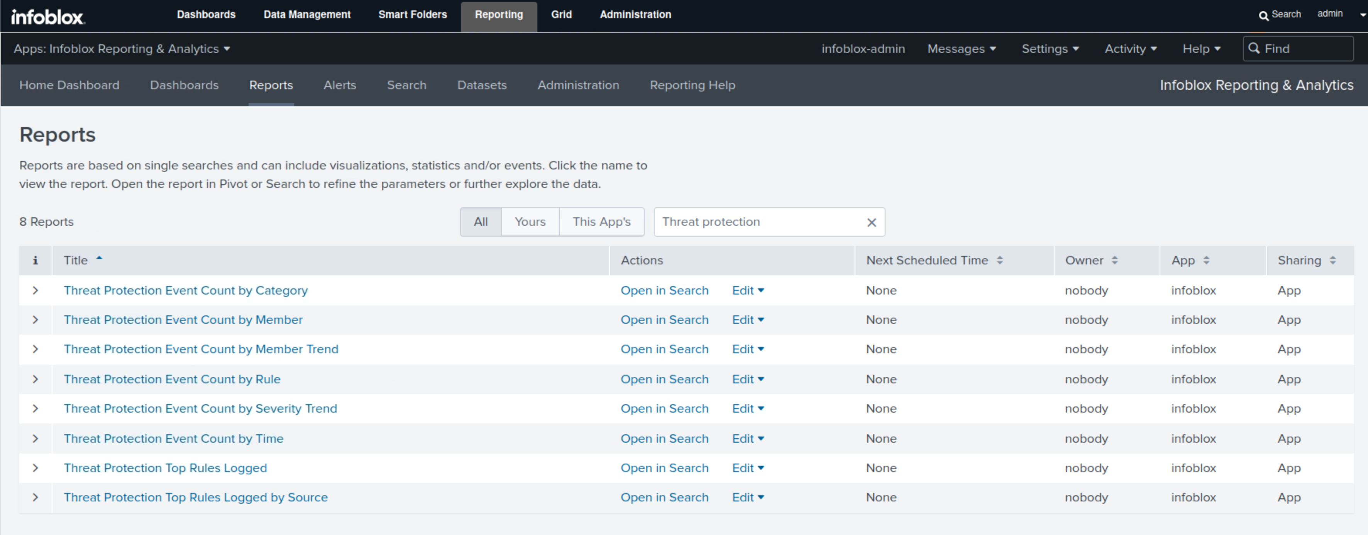Screen dimensions: 1368x535
Task: Open the Apps Infoblox Reporting dropdown
Action: pyautogui.click(x=122, y=49)
